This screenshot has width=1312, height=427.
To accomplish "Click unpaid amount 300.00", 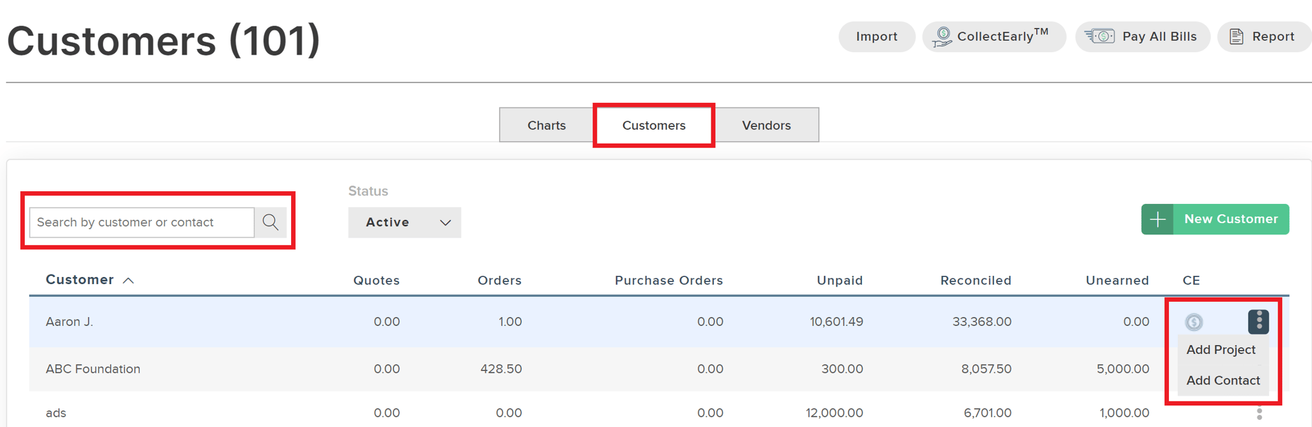I will (842, 369).
